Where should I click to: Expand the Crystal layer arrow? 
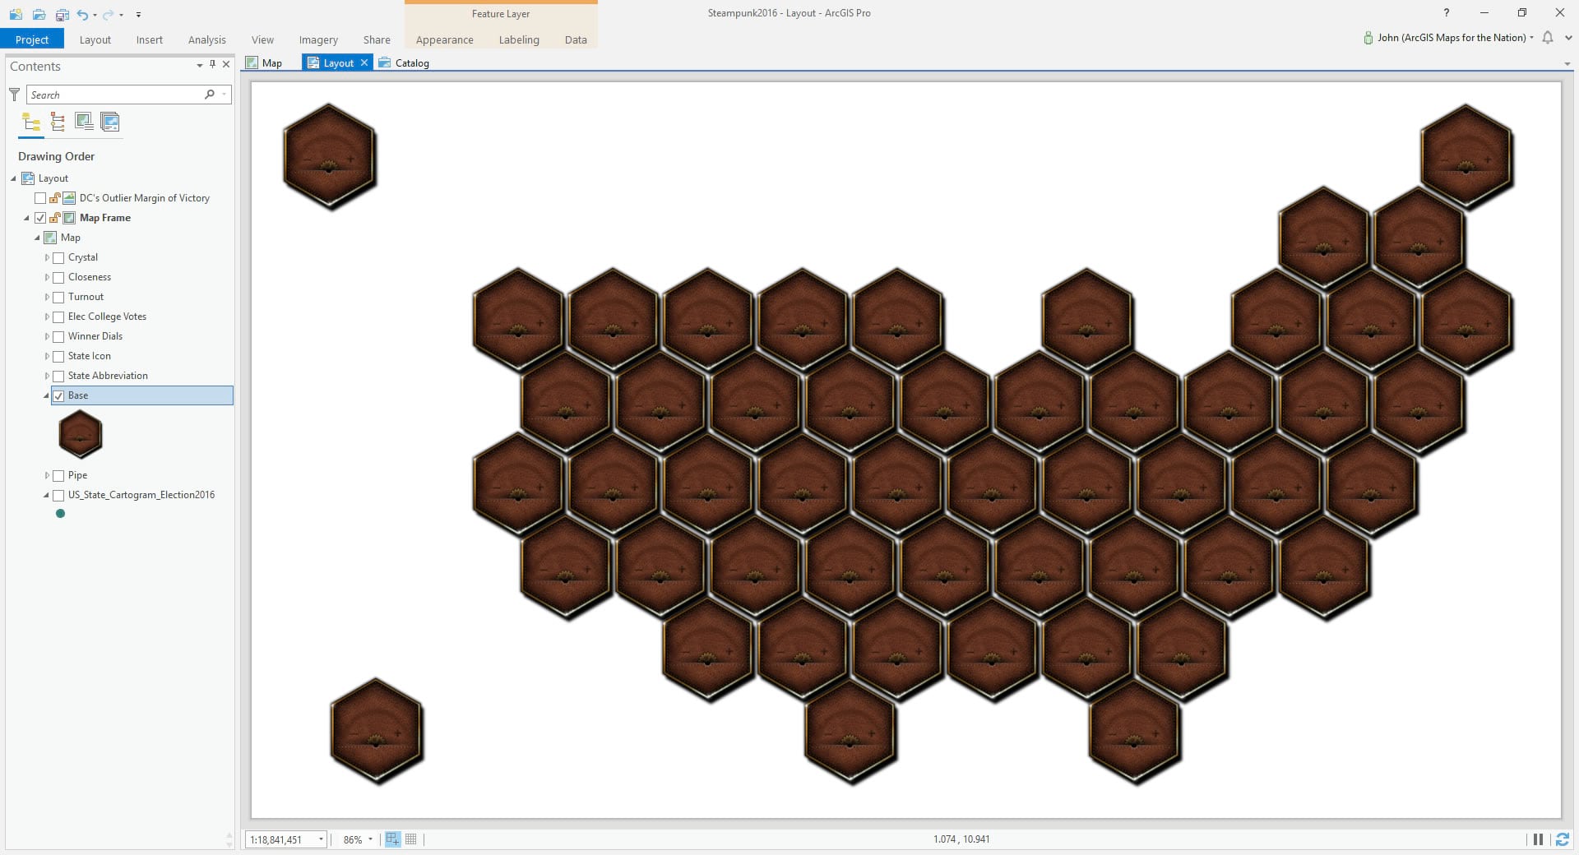(x=47, y=257)
